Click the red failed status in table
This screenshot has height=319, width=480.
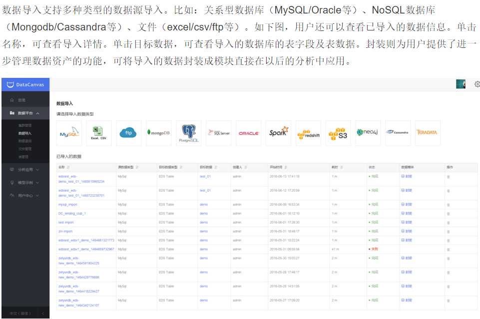pyautogui.click(x=374, y=249)
